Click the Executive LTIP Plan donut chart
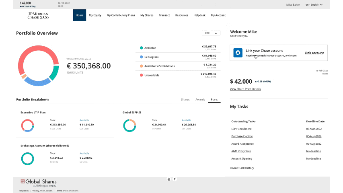 point(28,125)
